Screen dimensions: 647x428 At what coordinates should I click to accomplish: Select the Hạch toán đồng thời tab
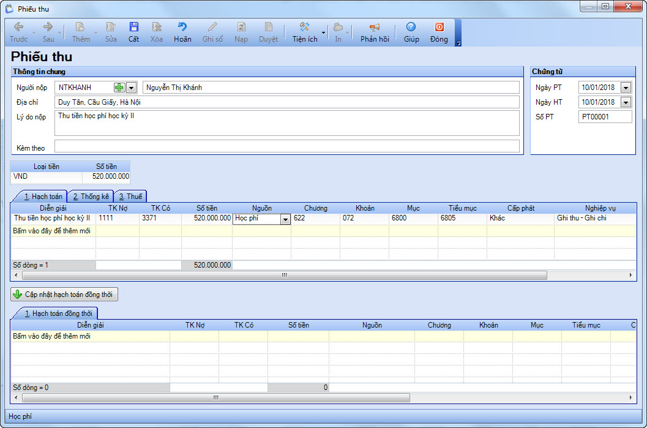[x=58, y=313]
